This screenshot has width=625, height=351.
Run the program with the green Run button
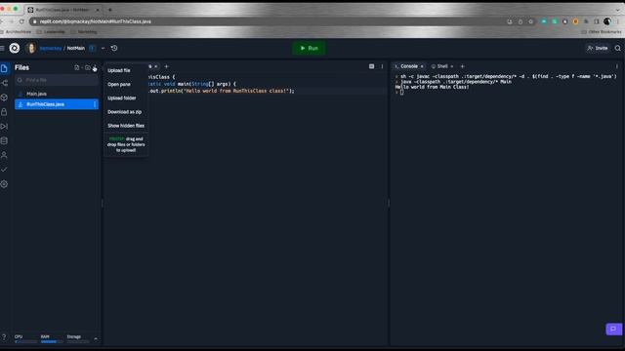coord(309,48)
